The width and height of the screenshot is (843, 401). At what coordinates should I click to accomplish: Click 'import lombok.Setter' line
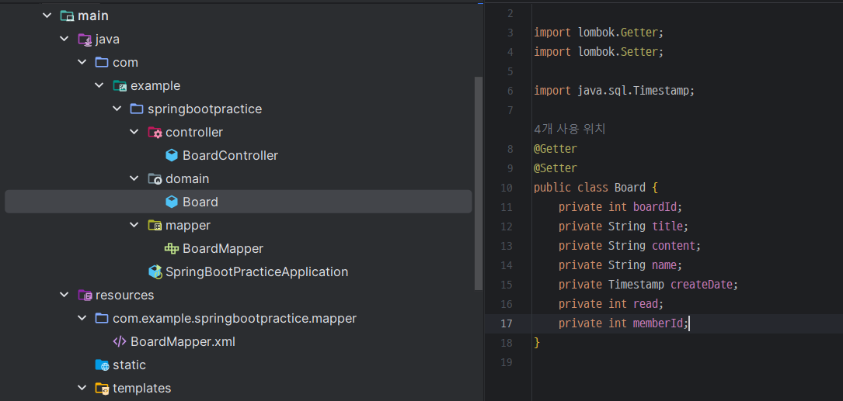(599, 52)
